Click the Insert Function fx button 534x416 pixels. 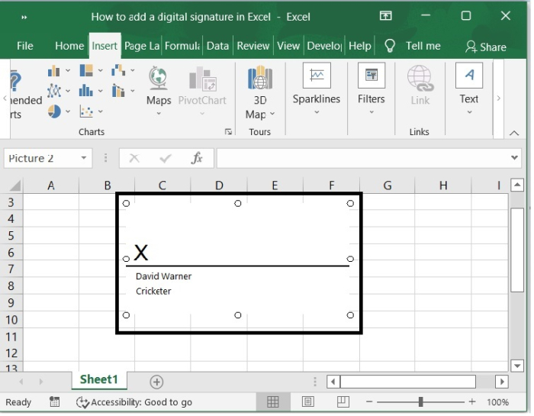(x=197, y=158)
